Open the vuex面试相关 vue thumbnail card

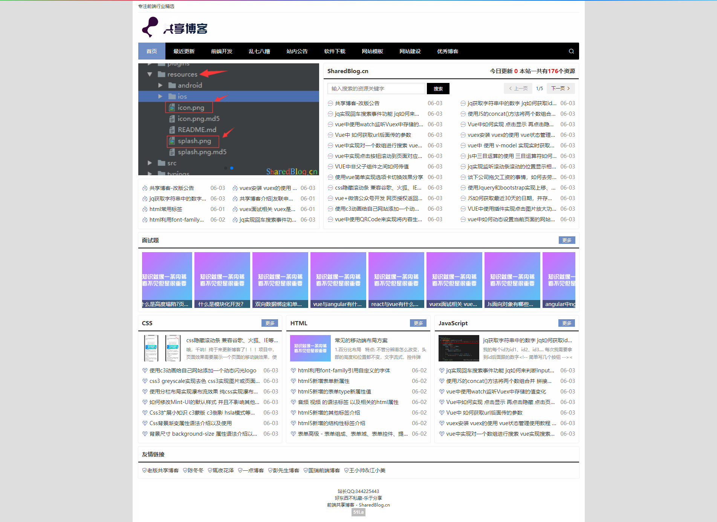[454, 280]
